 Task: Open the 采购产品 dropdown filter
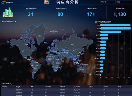click(108, 2)
